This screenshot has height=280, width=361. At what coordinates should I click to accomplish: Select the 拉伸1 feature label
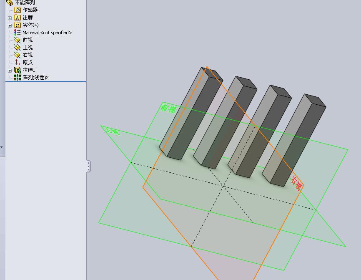tap(29, 70)
